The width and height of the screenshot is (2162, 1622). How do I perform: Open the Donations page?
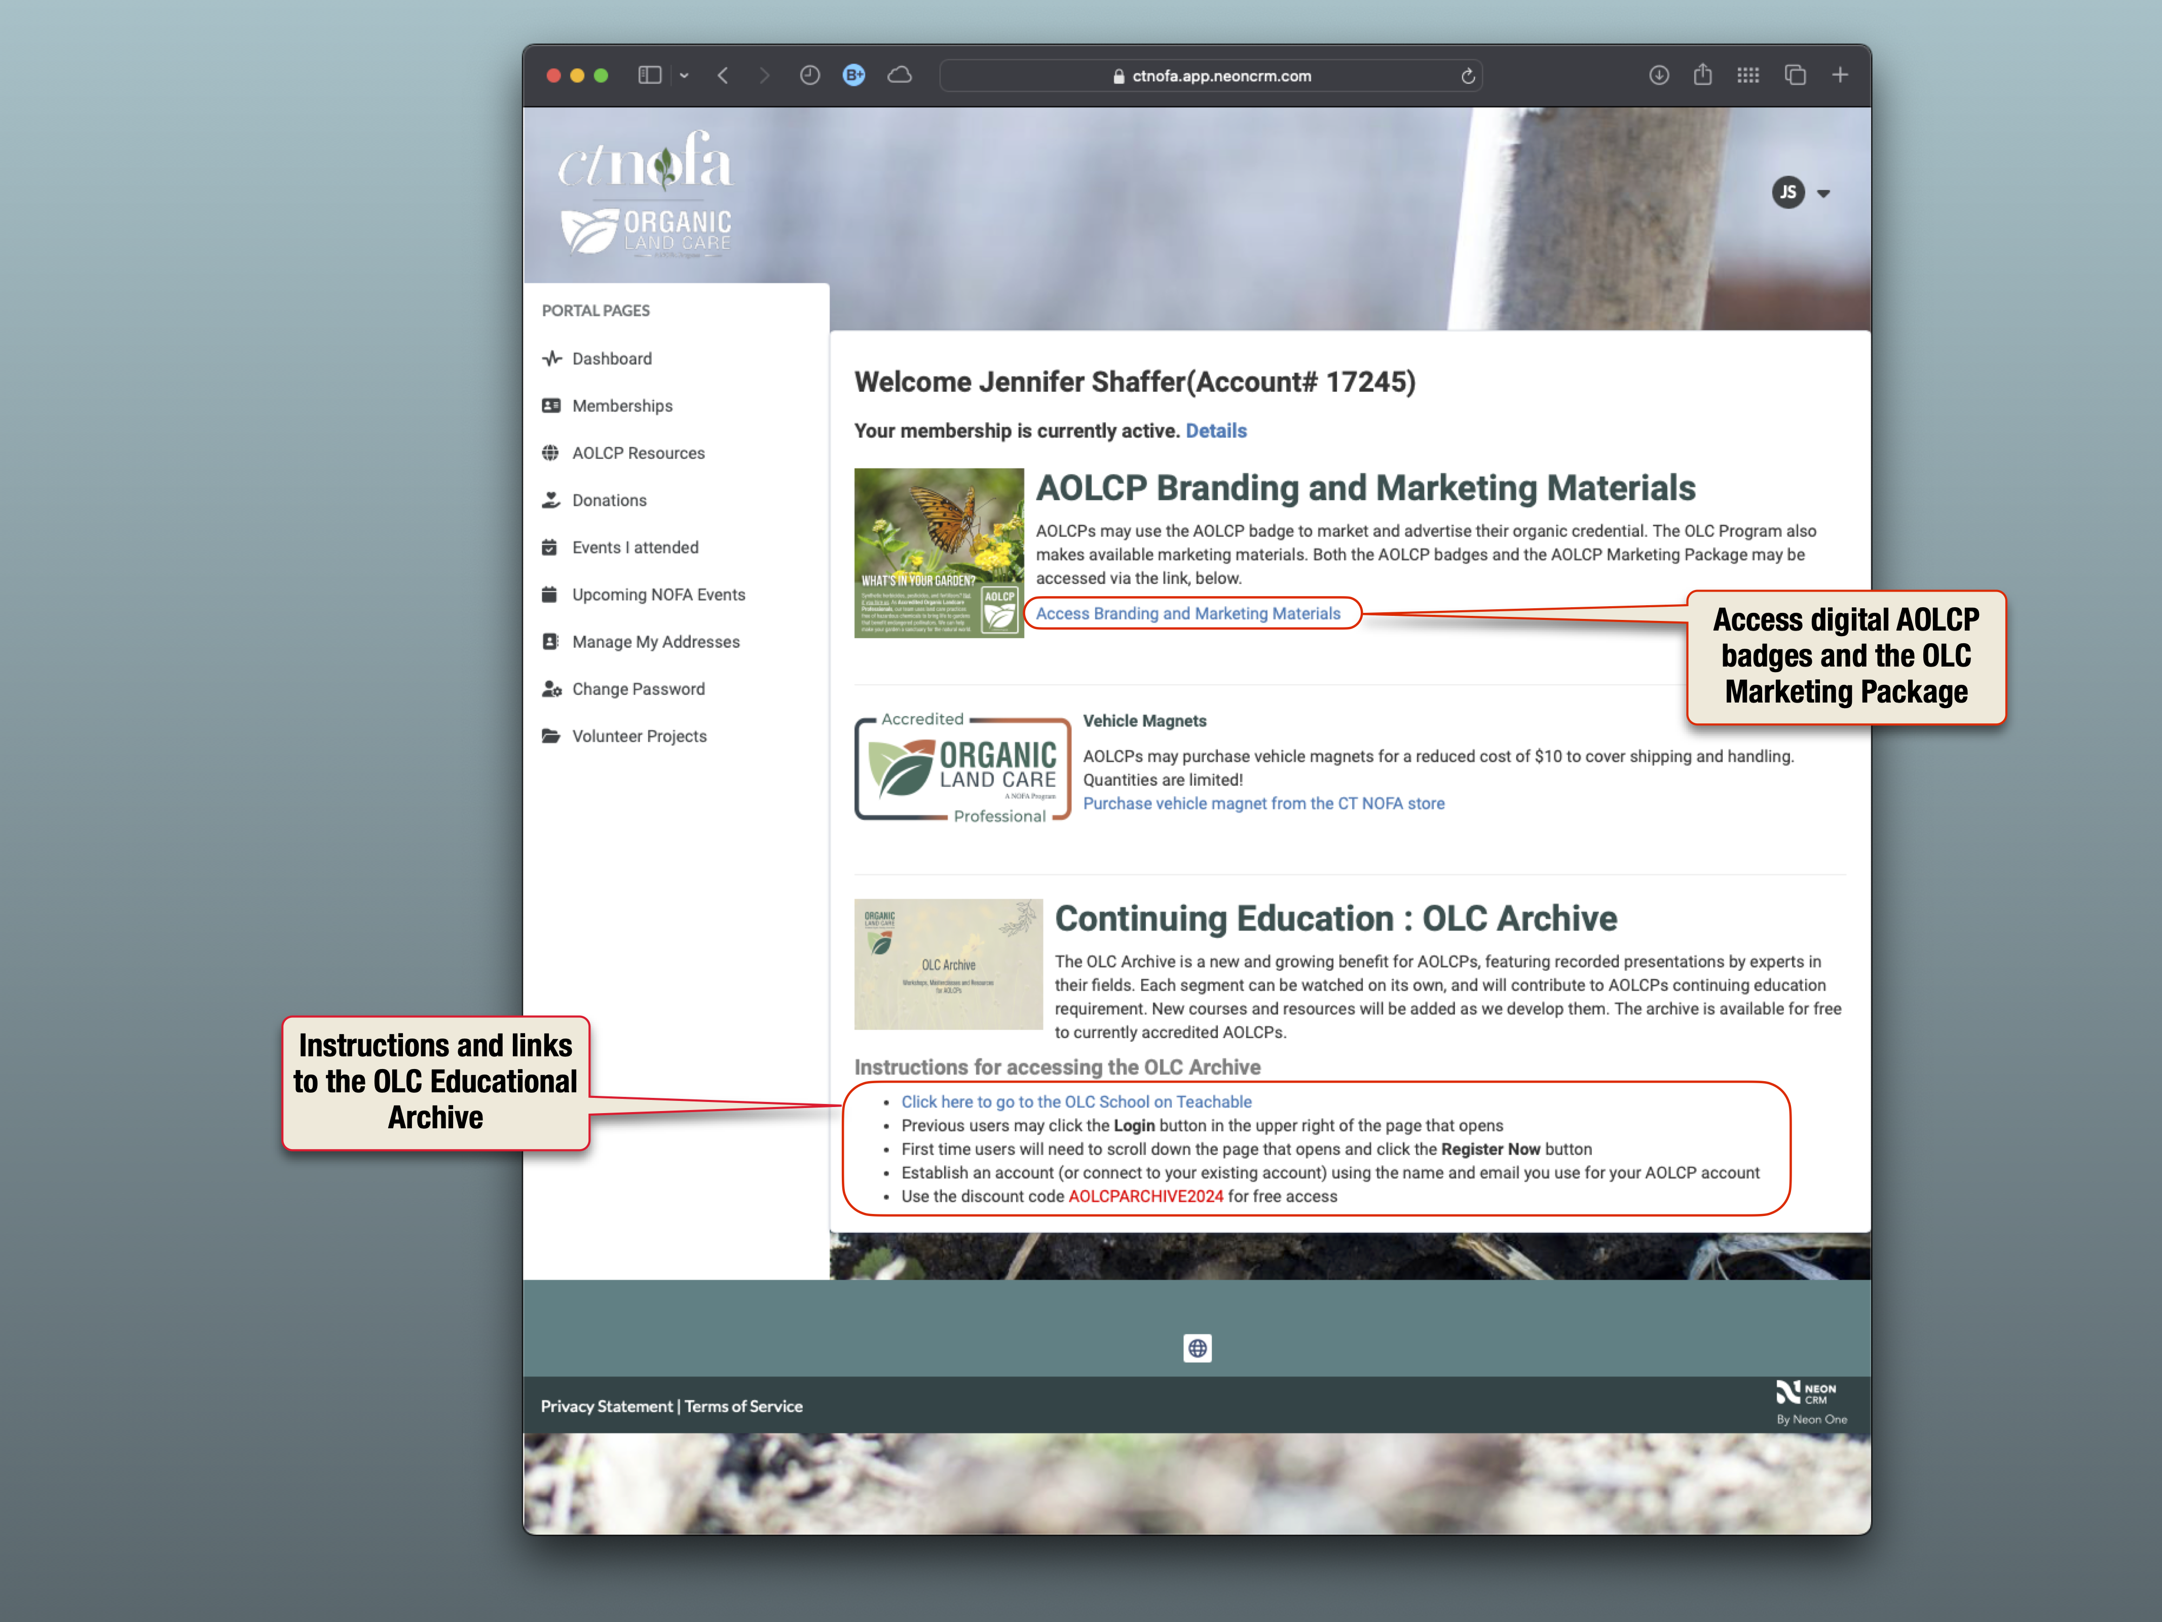click(609, 500)
